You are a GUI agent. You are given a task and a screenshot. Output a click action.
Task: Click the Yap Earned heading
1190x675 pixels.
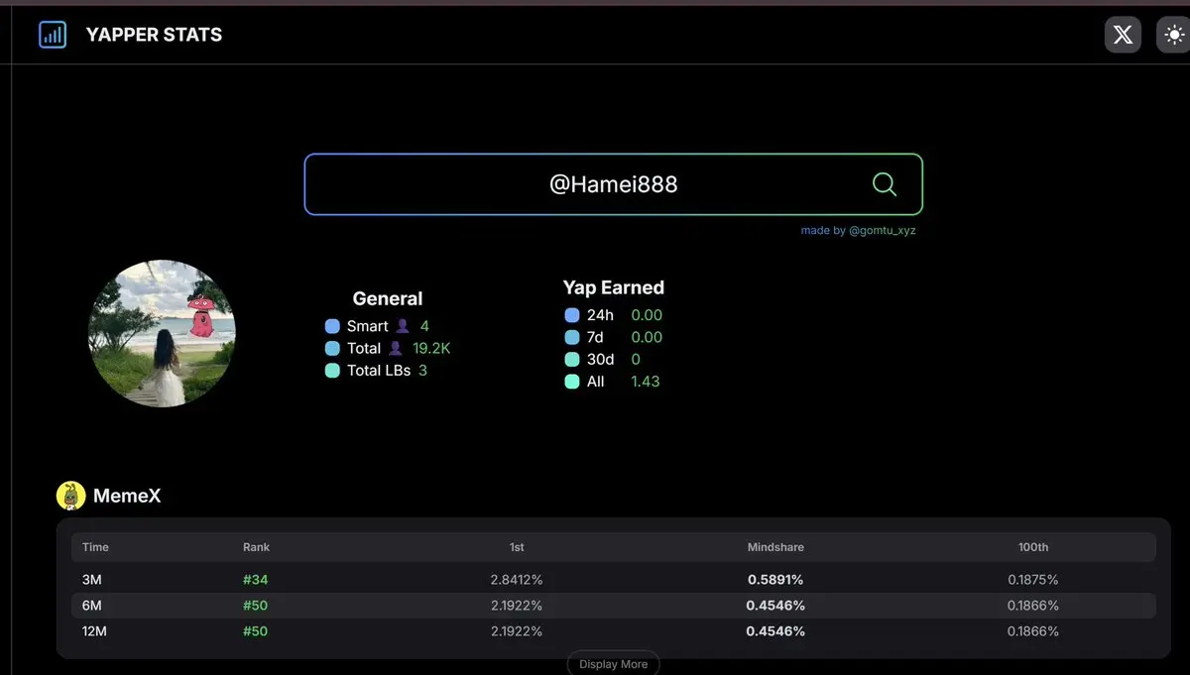614,287
